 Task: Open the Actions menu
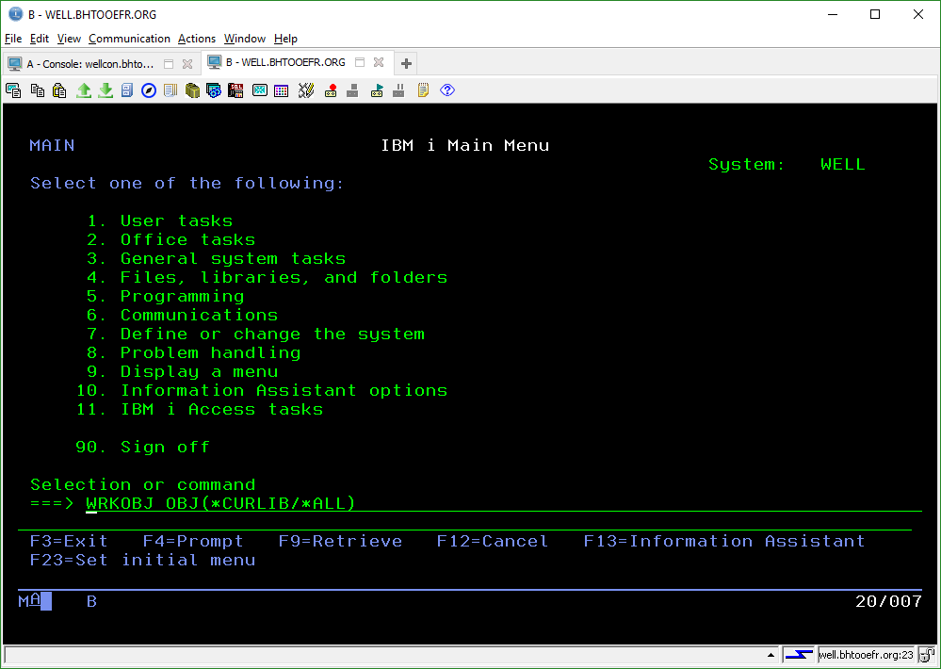[197, 39]
